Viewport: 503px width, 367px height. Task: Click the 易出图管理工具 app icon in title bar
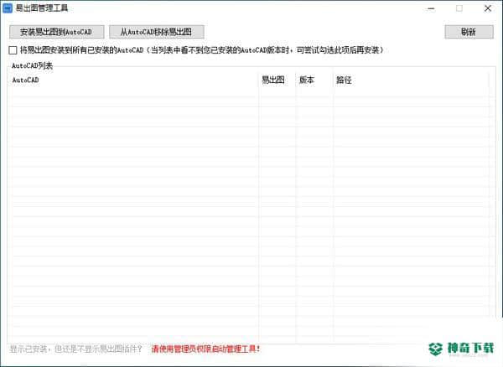(x=8, y=8)
